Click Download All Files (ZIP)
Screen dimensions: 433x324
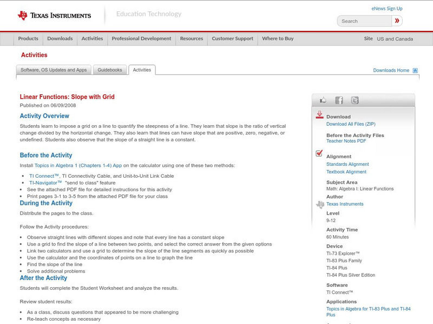[351, 124]
